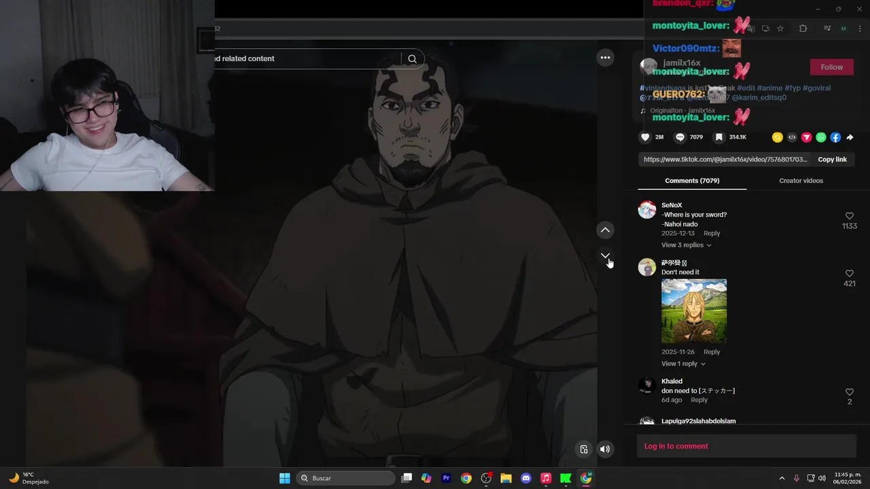Like SeNoX's comment with 1133 likes
This screenshot has height=489, width=870.
coord(849,216)
